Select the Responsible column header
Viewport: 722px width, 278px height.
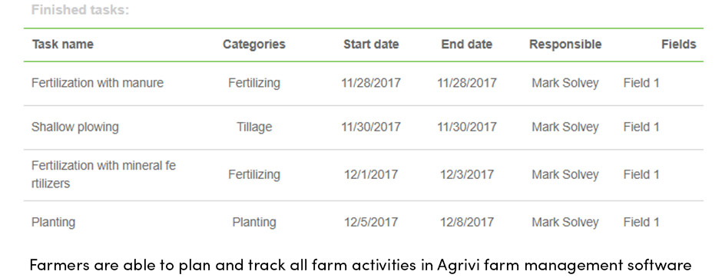pos(565,45)
